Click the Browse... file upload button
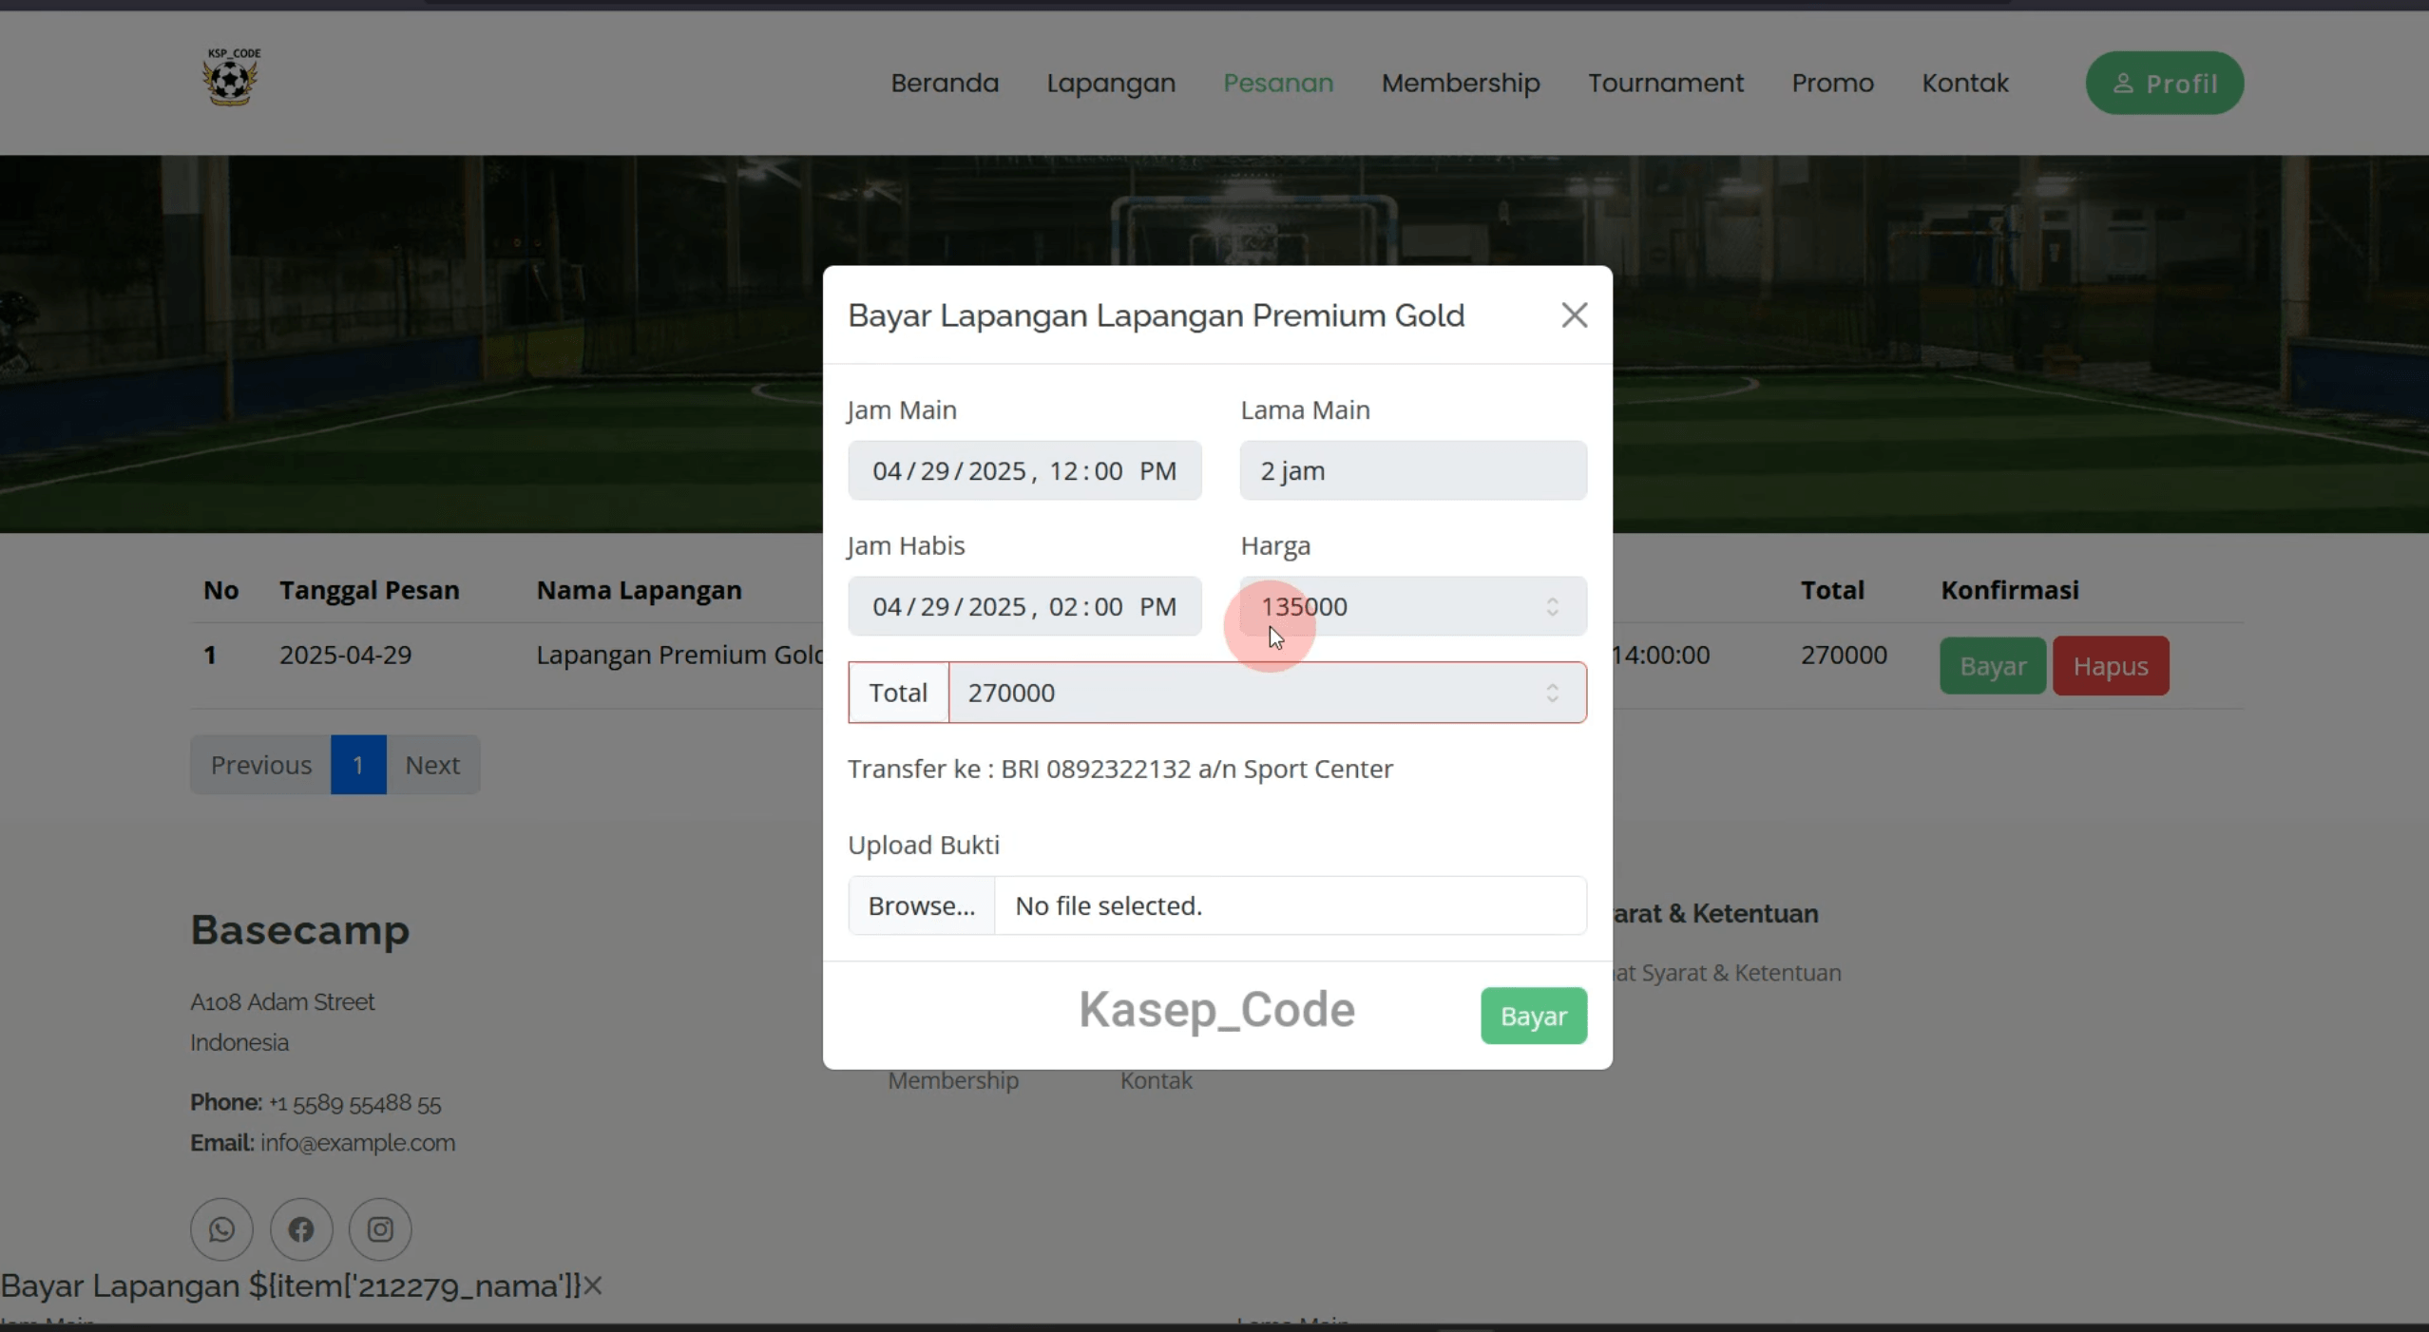Screen dimensions: 2429x1332 921,905
